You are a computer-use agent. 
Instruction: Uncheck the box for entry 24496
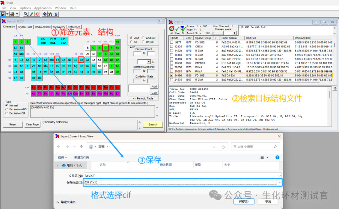pos(172,75)
